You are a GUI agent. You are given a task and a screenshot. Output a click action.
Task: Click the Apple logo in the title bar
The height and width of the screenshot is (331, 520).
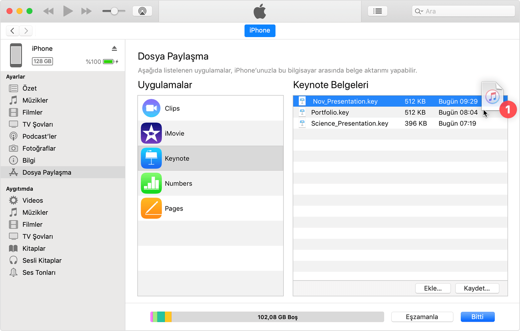click(x=260, y=11)
